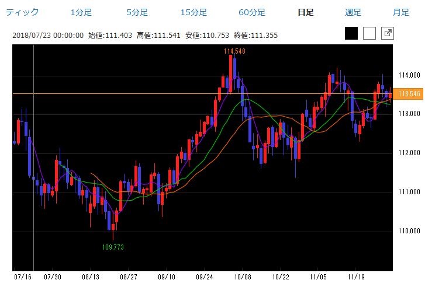Select the 1分足 chart interval

pyautogui.click(x=81, y=12)
